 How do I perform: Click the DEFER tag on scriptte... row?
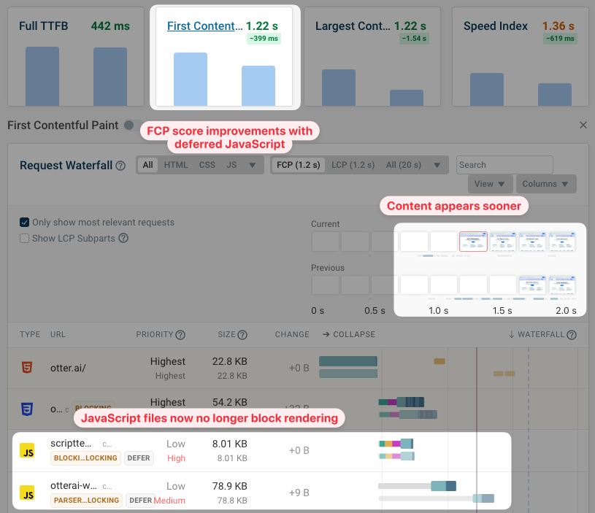(139, 458)
